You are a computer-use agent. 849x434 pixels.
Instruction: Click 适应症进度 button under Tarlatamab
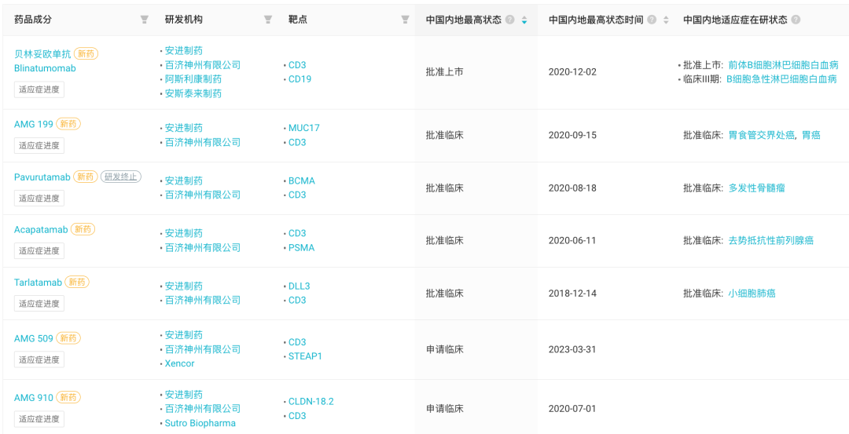(x=39, y=303)
